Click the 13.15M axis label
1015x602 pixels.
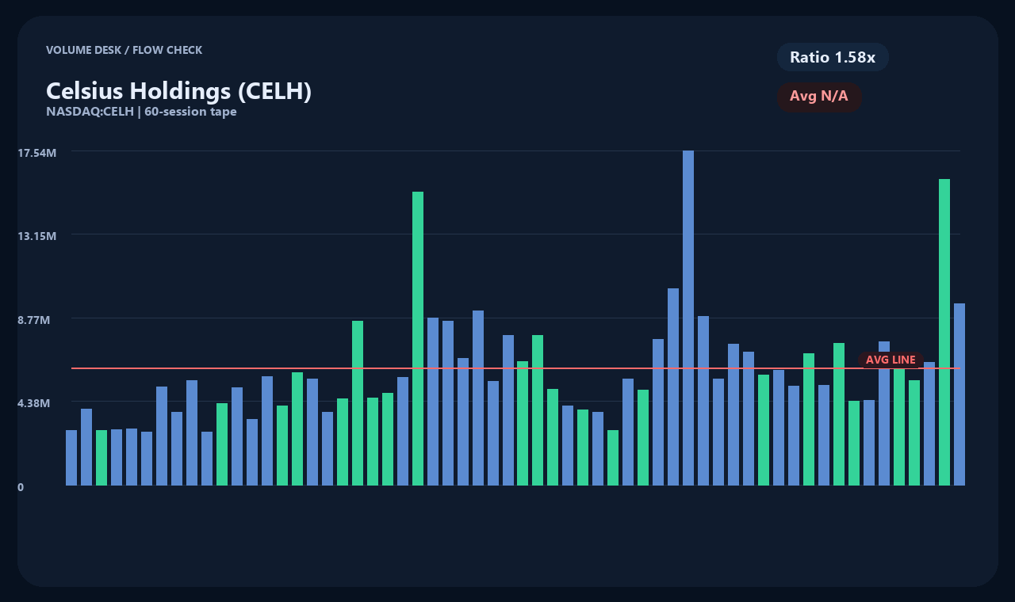coord(37,235)
